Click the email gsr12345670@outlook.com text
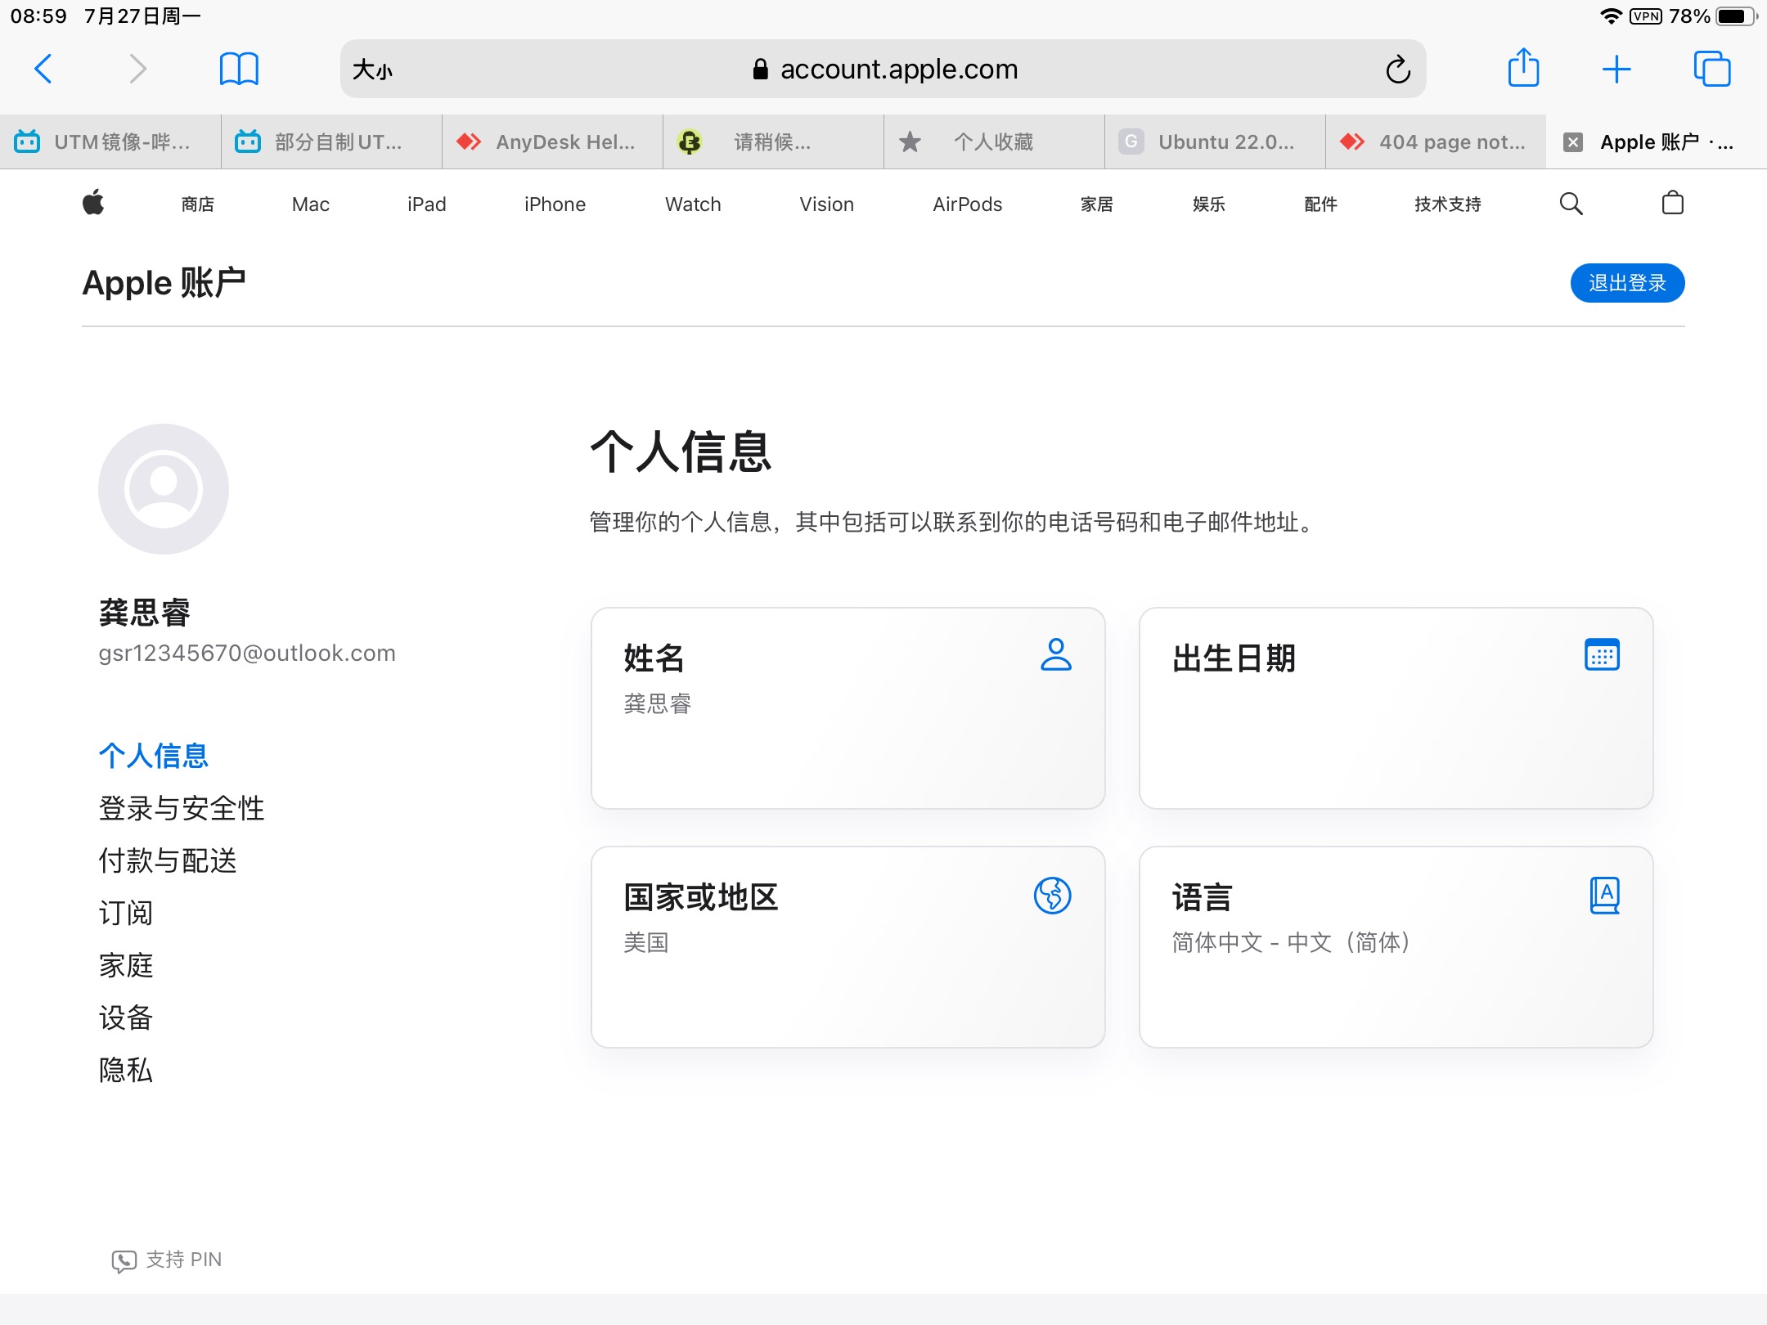 pyautogui.click(x=247, y=653)
